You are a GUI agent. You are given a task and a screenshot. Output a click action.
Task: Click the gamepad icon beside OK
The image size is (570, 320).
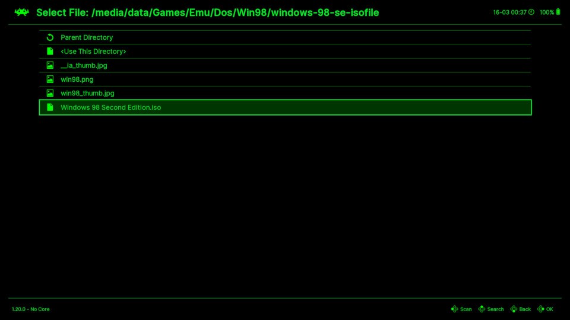(540, 309)
